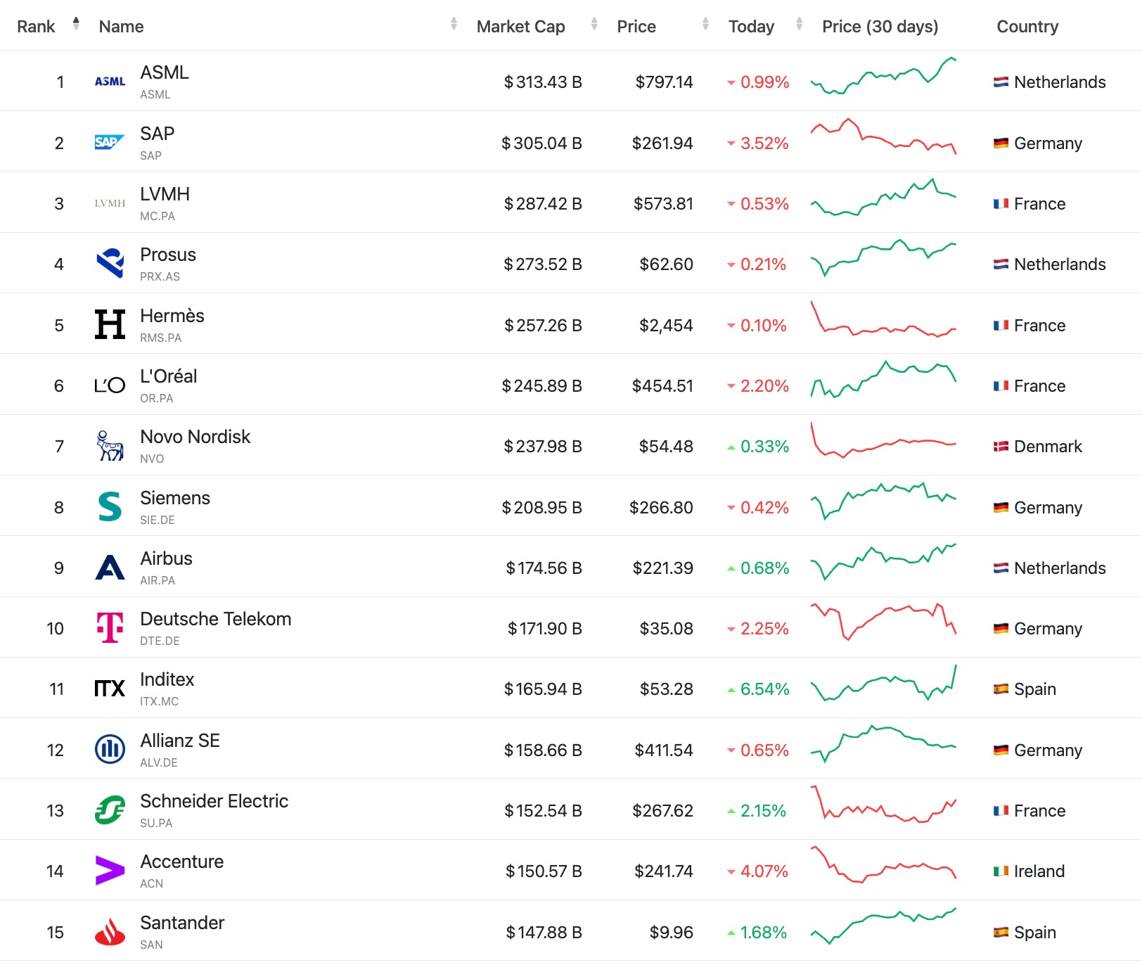Click the ASML company logo
The width and height of the screenshot is (1142, 965).
110,82
